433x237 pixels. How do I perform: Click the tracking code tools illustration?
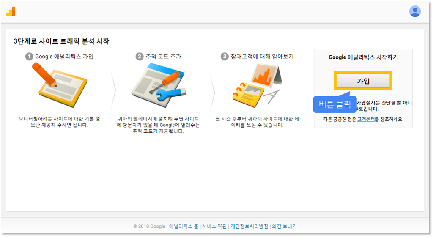159,85
